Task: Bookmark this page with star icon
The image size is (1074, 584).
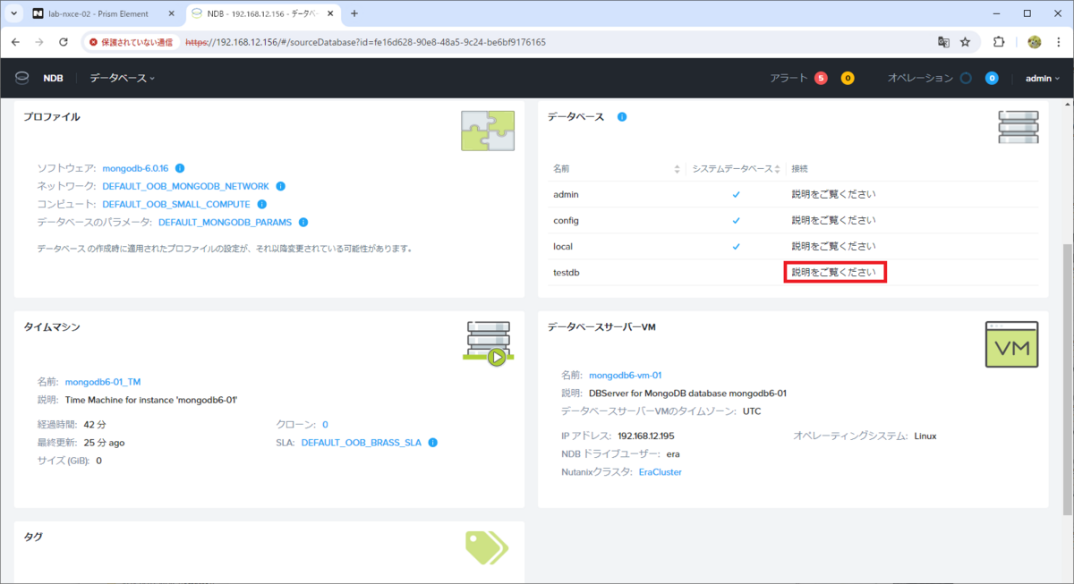Action: 966,42
